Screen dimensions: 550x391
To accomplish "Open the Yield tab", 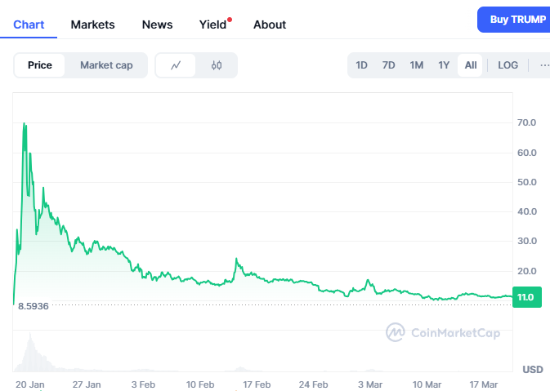I will click(x=213, y=24).
